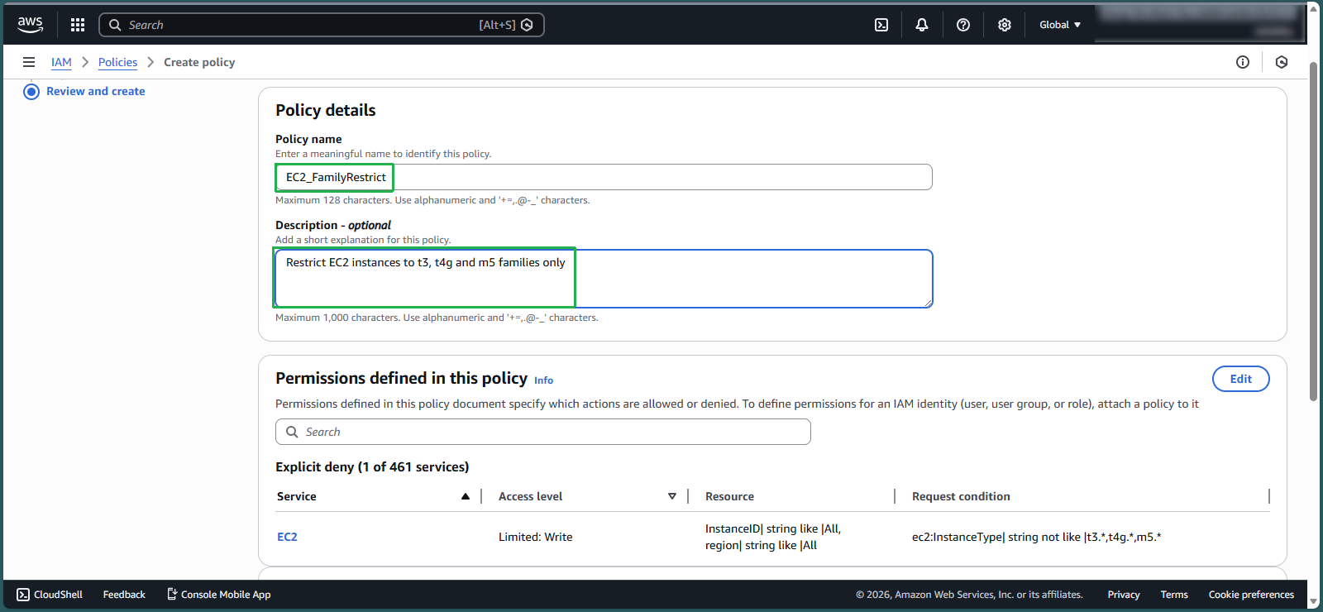Go to IAM breadcrumb
This screenshot has width=1323, height=612.
click(x=61, y=62)
